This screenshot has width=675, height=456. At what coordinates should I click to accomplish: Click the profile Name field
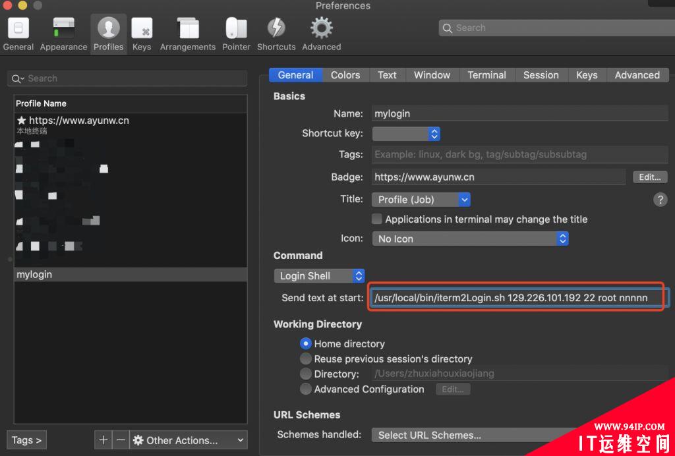519,114
